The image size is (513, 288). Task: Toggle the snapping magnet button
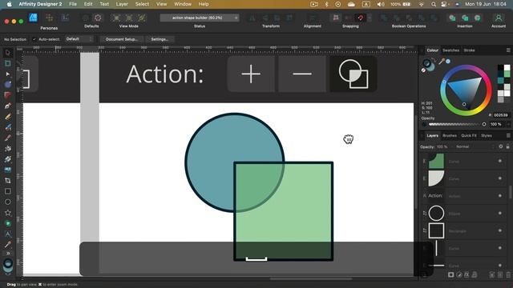click(x=360, y=18)
